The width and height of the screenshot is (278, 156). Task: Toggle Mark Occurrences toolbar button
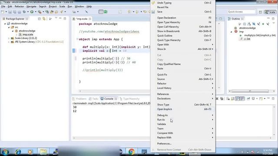click(x=86, y=12)
